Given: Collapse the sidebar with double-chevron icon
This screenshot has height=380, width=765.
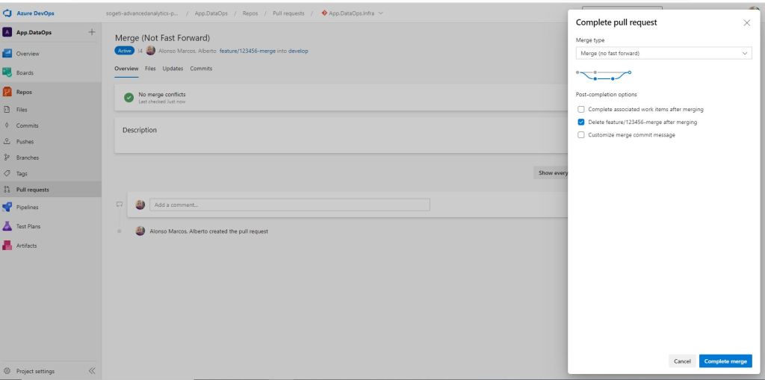Looking at the screenshot, I should (x=92, y=371).
